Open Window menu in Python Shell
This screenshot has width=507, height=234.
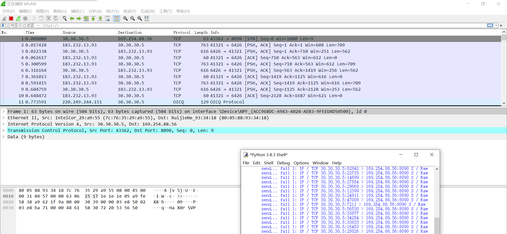320,163
